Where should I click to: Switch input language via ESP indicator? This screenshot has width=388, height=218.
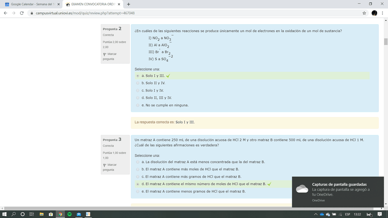pos(347,214)
